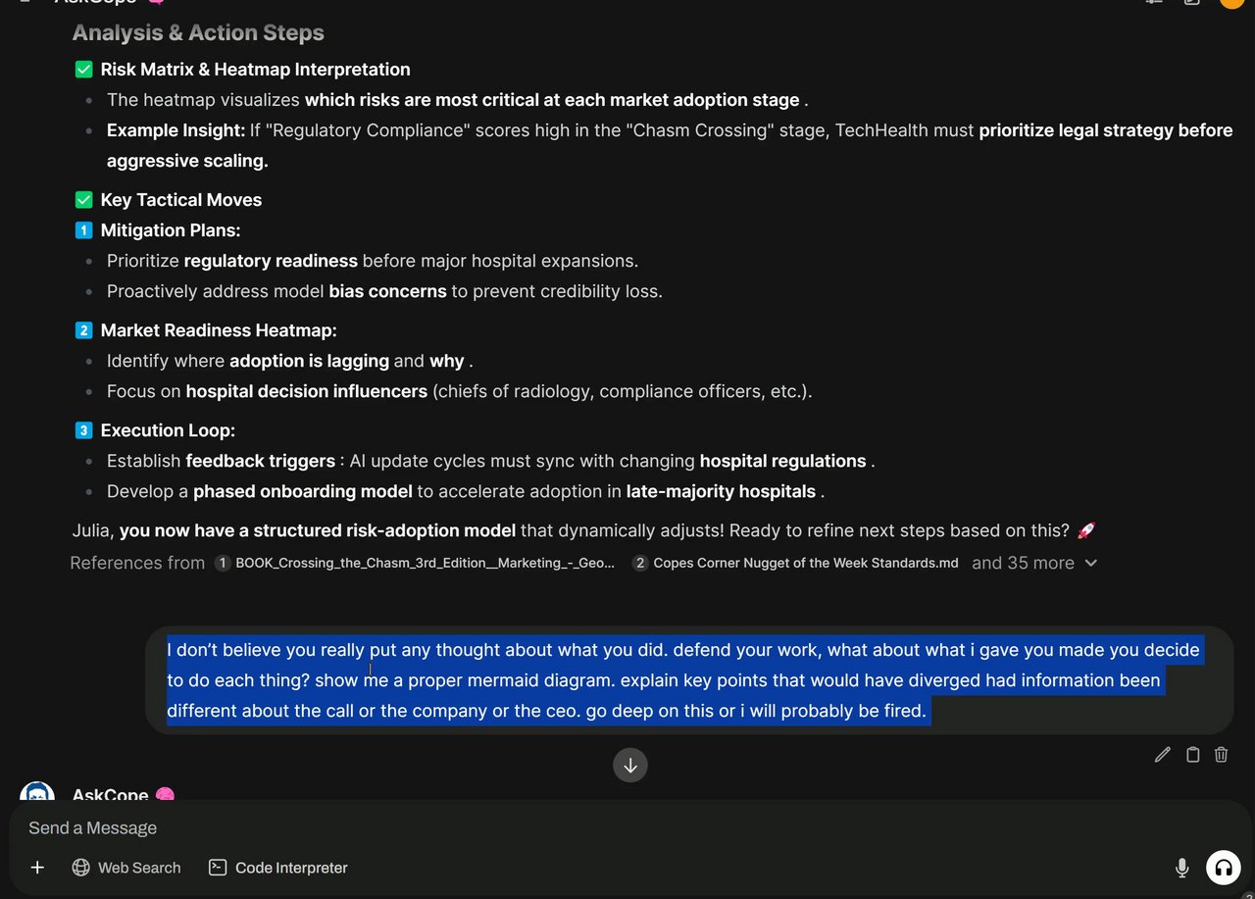Click the scroll-to-bottom arrow button
The width and height of the screenshot is (1255, 899).
630,766
